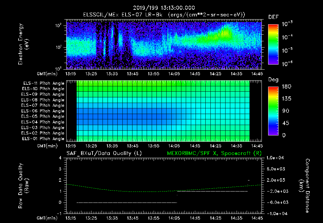Click the ELS-10 Pitch Angle row label
Image resolution: width=323 pixels, height=223 pixels.
coord(43,89)
